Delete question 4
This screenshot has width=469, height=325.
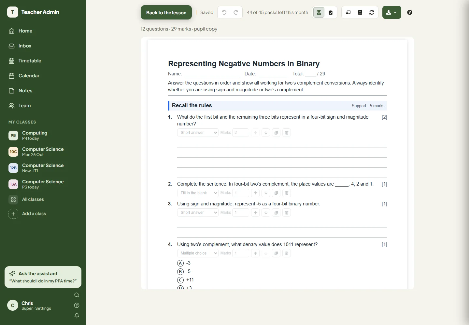pos(287,253)
